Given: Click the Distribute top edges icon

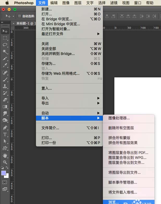Looking at the screenshot, I should [x=122, y=16].
